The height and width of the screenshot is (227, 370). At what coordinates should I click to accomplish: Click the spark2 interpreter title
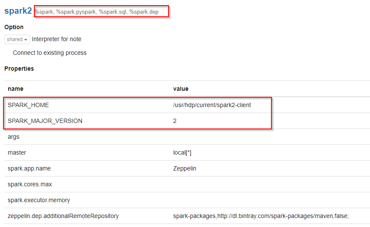(x=18, y=11)
